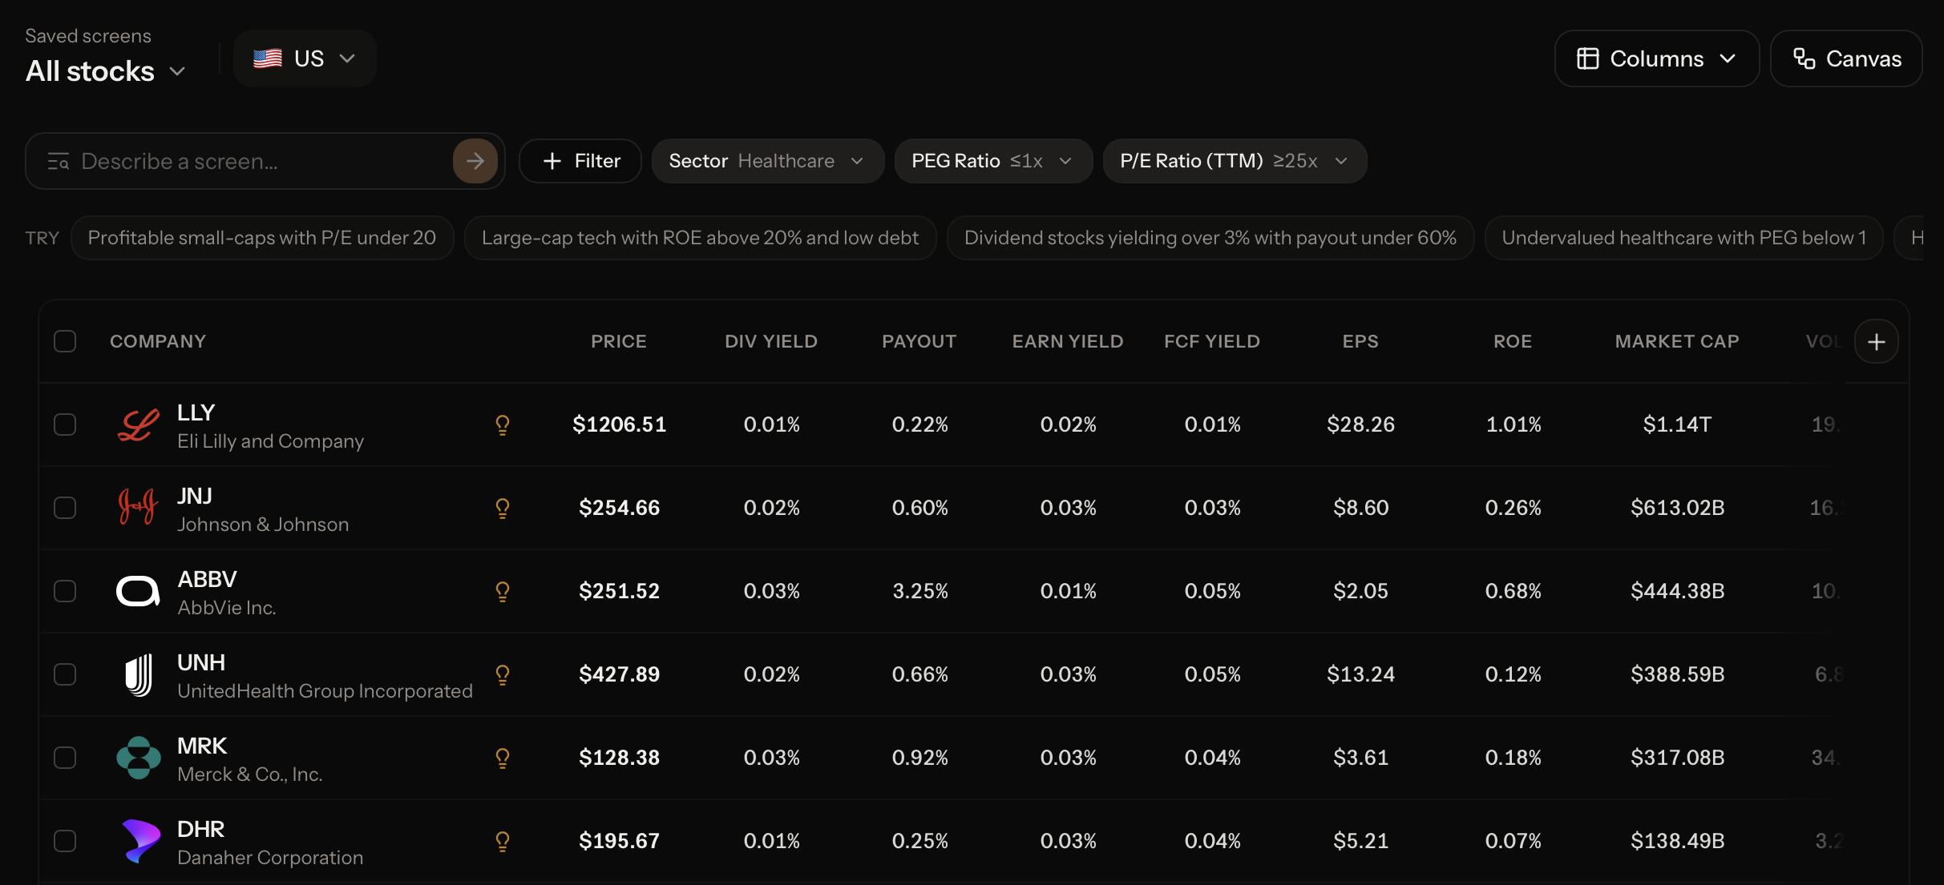Sort by the ROE column header
This screenshot has width=1944, height=885.
coord(1513,341)
